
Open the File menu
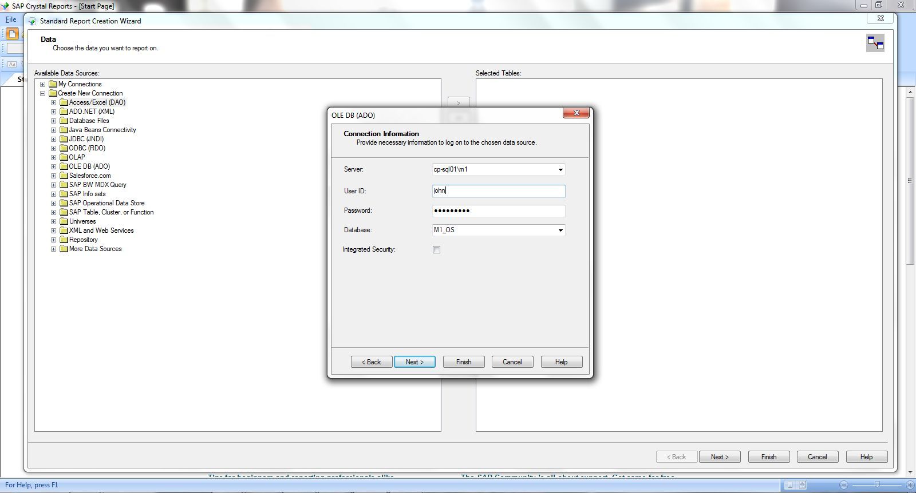11,19
